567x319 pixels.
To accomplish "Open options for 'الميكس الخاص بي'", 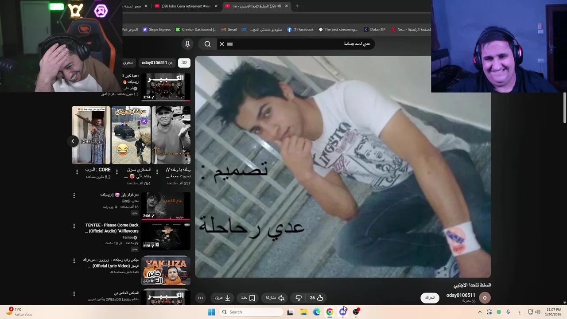I will point(74,294).
